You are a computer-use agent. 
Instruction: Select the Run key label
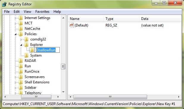tap(28, 66)
